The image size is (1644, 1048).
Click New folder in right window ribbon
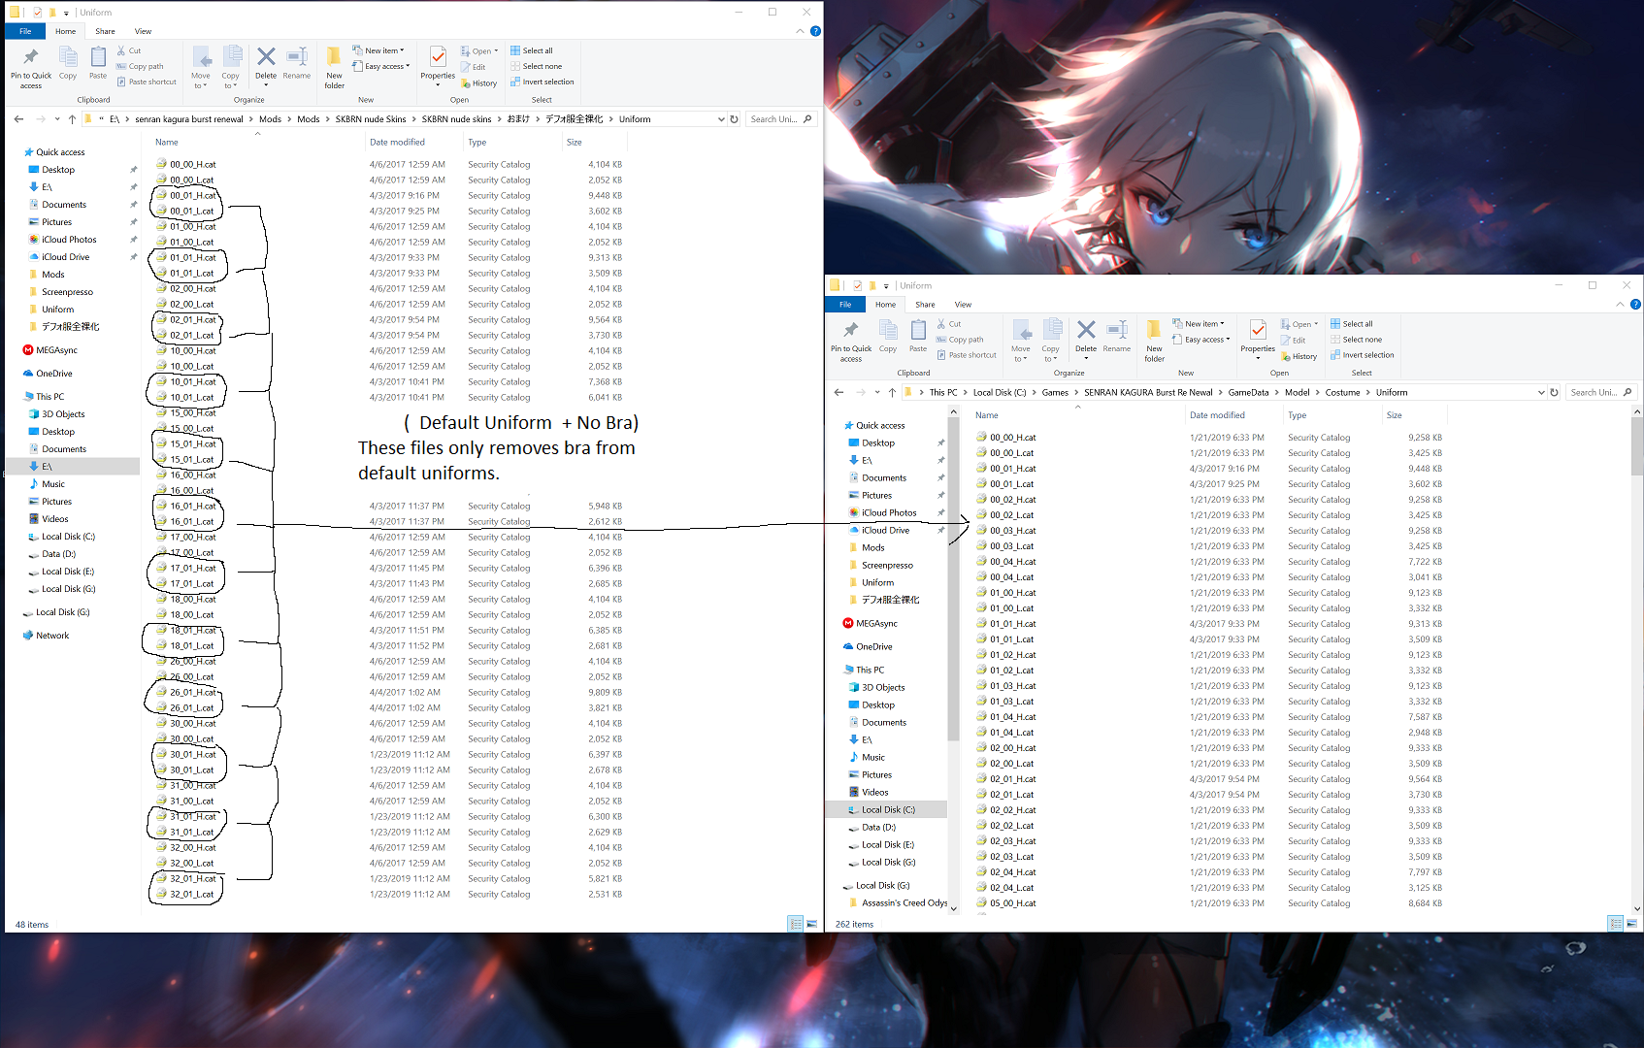[x=1154, y=342]
